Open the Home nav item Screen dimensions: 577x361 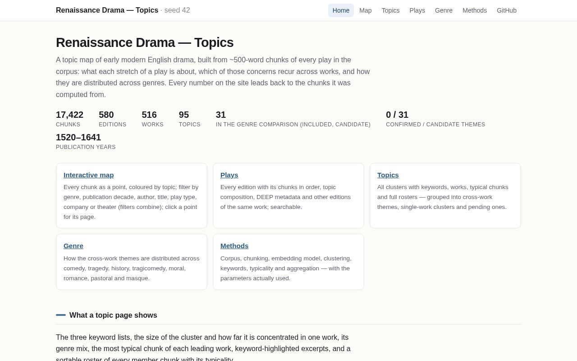pyautogui.click(x=341, y=10)
